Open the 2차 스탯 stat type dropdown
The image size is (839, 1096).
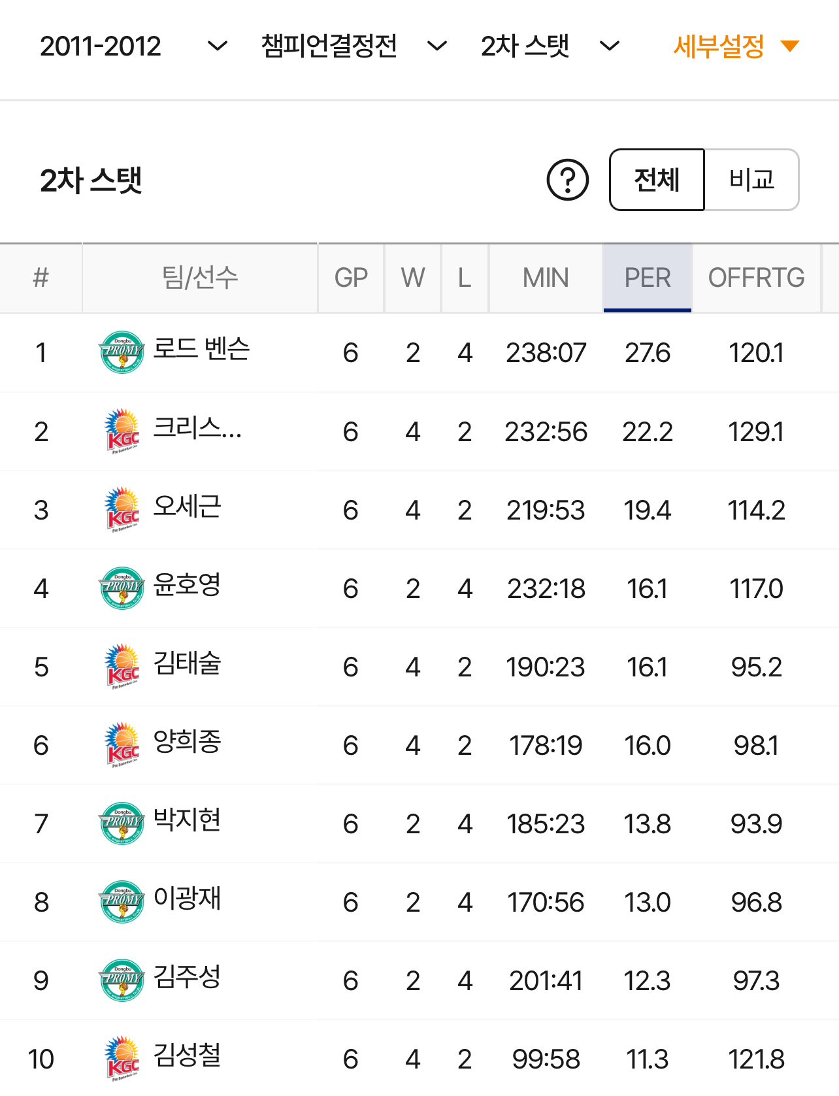point(550,46)
